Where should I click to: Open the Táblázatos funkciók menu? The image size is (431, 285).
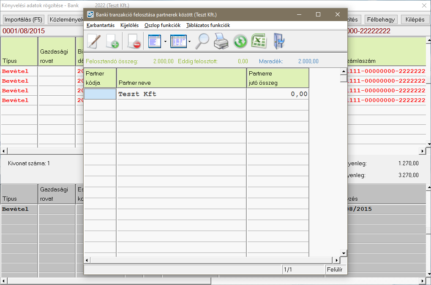pyautogui.click(x=208, y=25)
